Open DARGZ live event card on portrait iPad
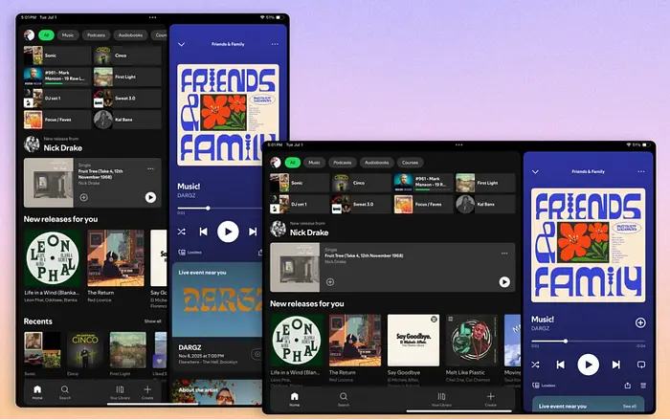The image size is (670, 420). click(x=217, y=315)
